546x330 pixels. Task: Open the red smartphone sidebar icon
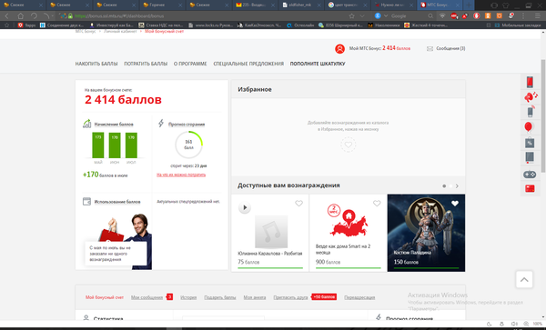(x=530, y=82)
